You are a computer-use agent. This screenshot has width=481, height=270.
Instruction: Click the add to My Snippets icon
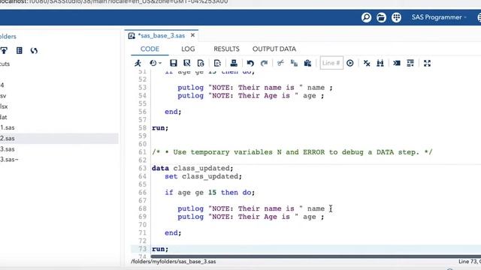click(217, 63)
